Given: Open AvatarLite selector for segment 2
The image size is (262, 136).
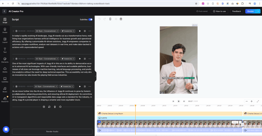Looking at the screenshot, I should tap(68, 59).
